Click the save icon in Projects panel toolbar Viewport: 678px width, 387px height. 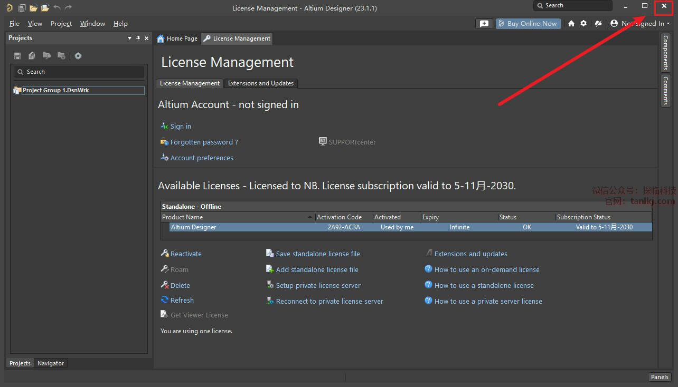point(17,56)
